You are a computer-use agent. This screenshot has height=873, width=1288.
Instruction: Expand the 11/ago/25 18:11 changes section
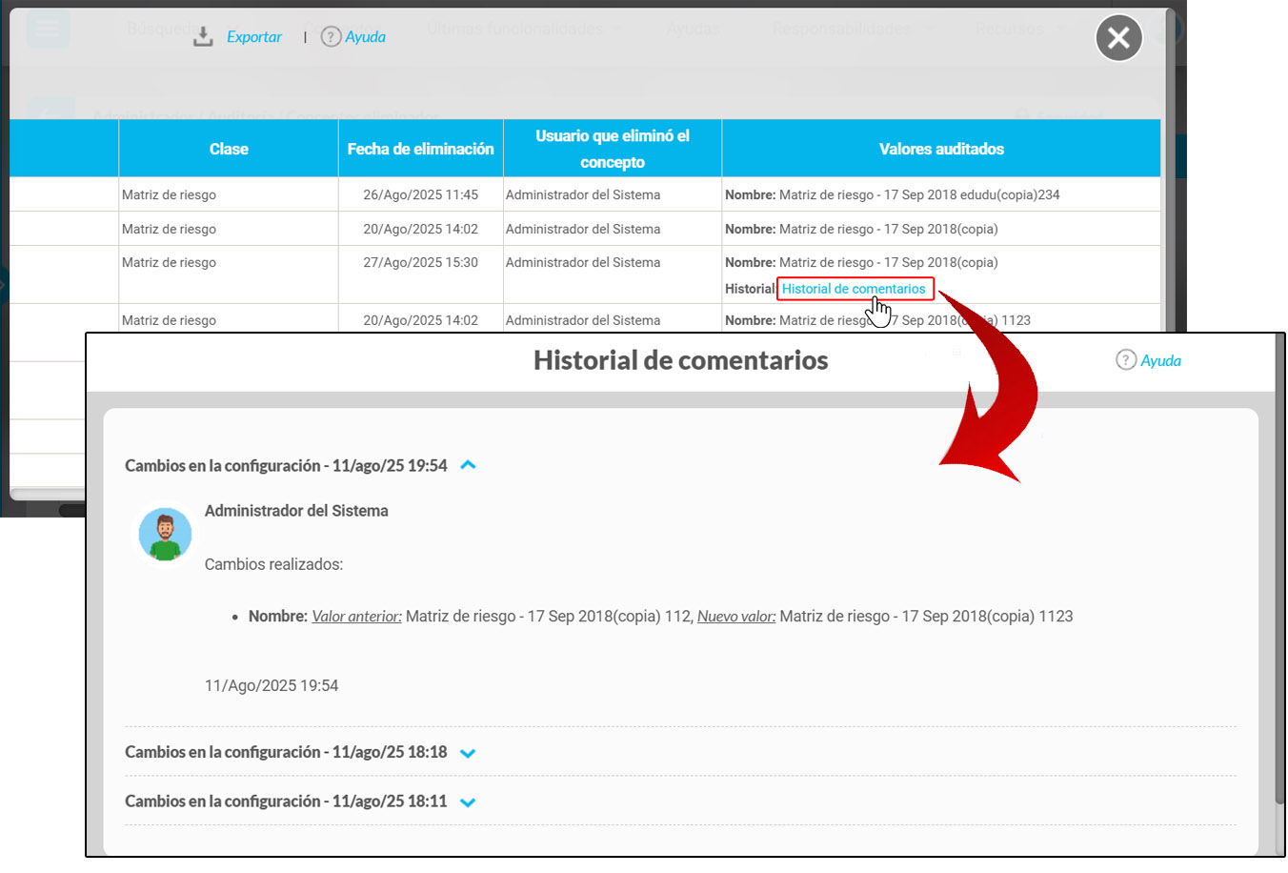click(x=468, y=802)
